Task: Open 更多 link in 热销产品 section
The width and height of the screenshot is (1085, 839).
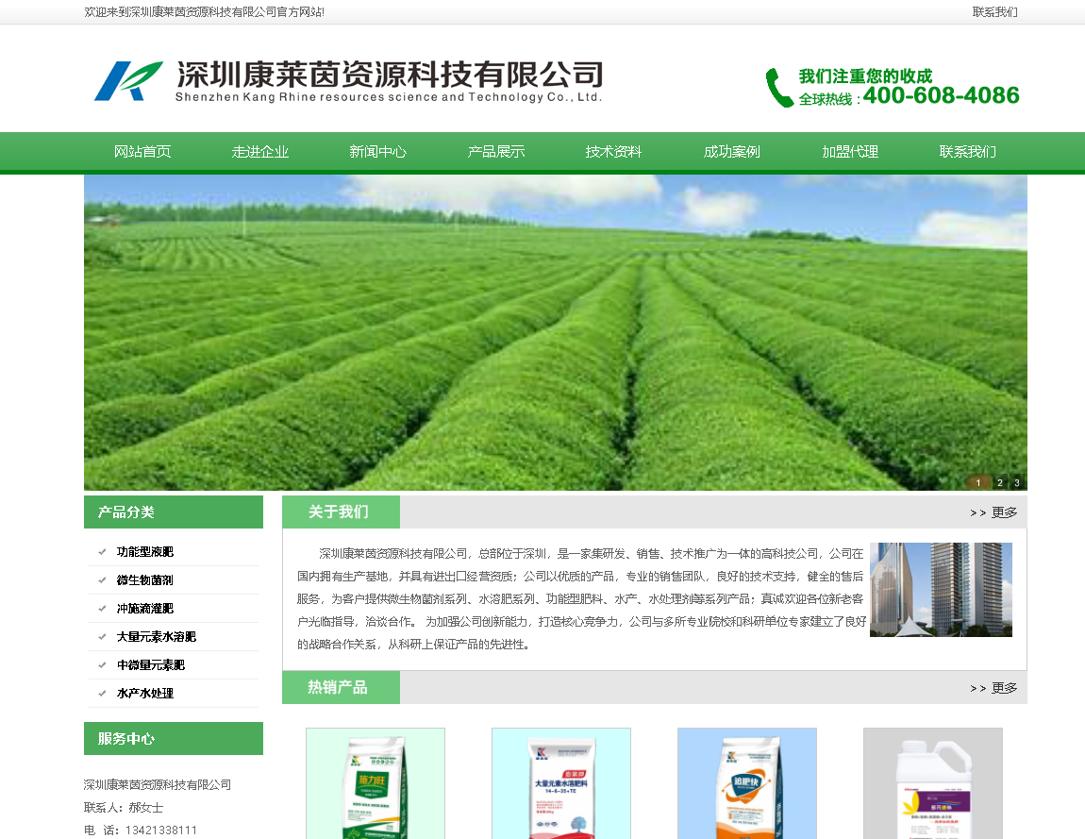Action: tap(994, 688)
